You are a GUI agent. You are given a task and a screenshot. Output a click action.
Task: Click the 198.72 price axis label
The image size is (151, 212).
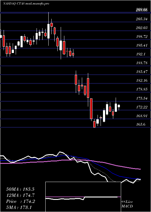pyautogui.click(x=141, y=37)
